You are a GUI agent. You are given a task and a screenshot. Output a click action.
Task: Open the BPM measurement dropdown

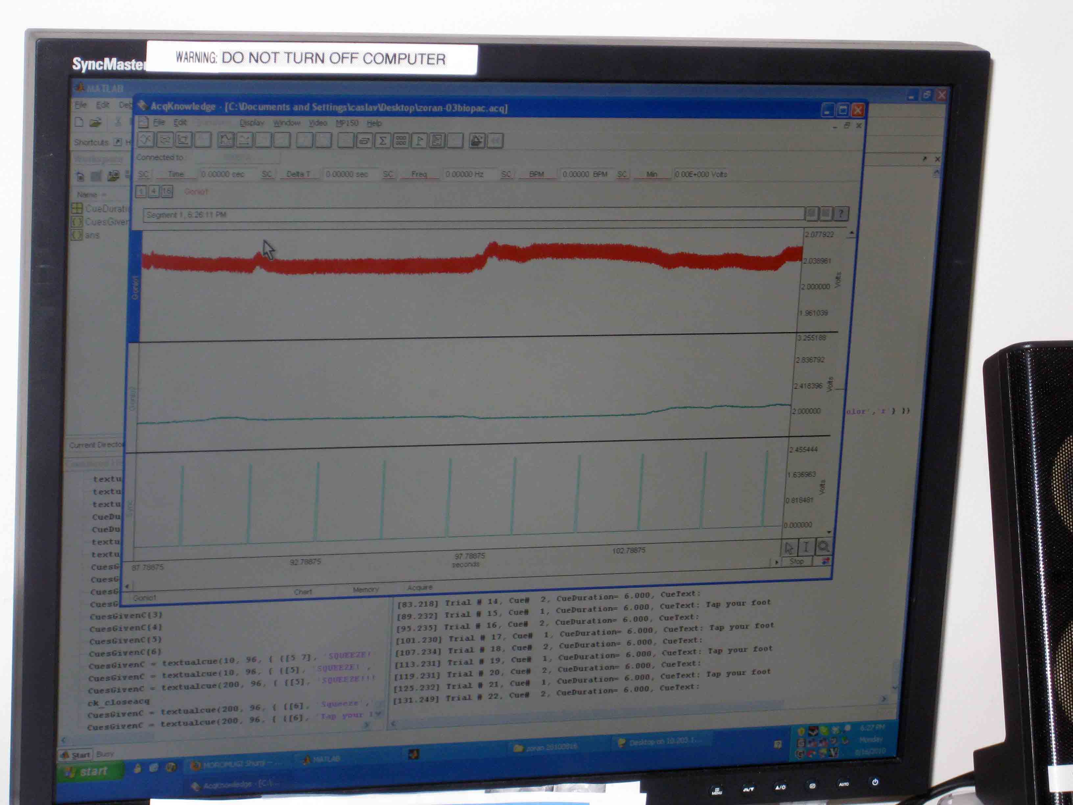pos(536,174)
